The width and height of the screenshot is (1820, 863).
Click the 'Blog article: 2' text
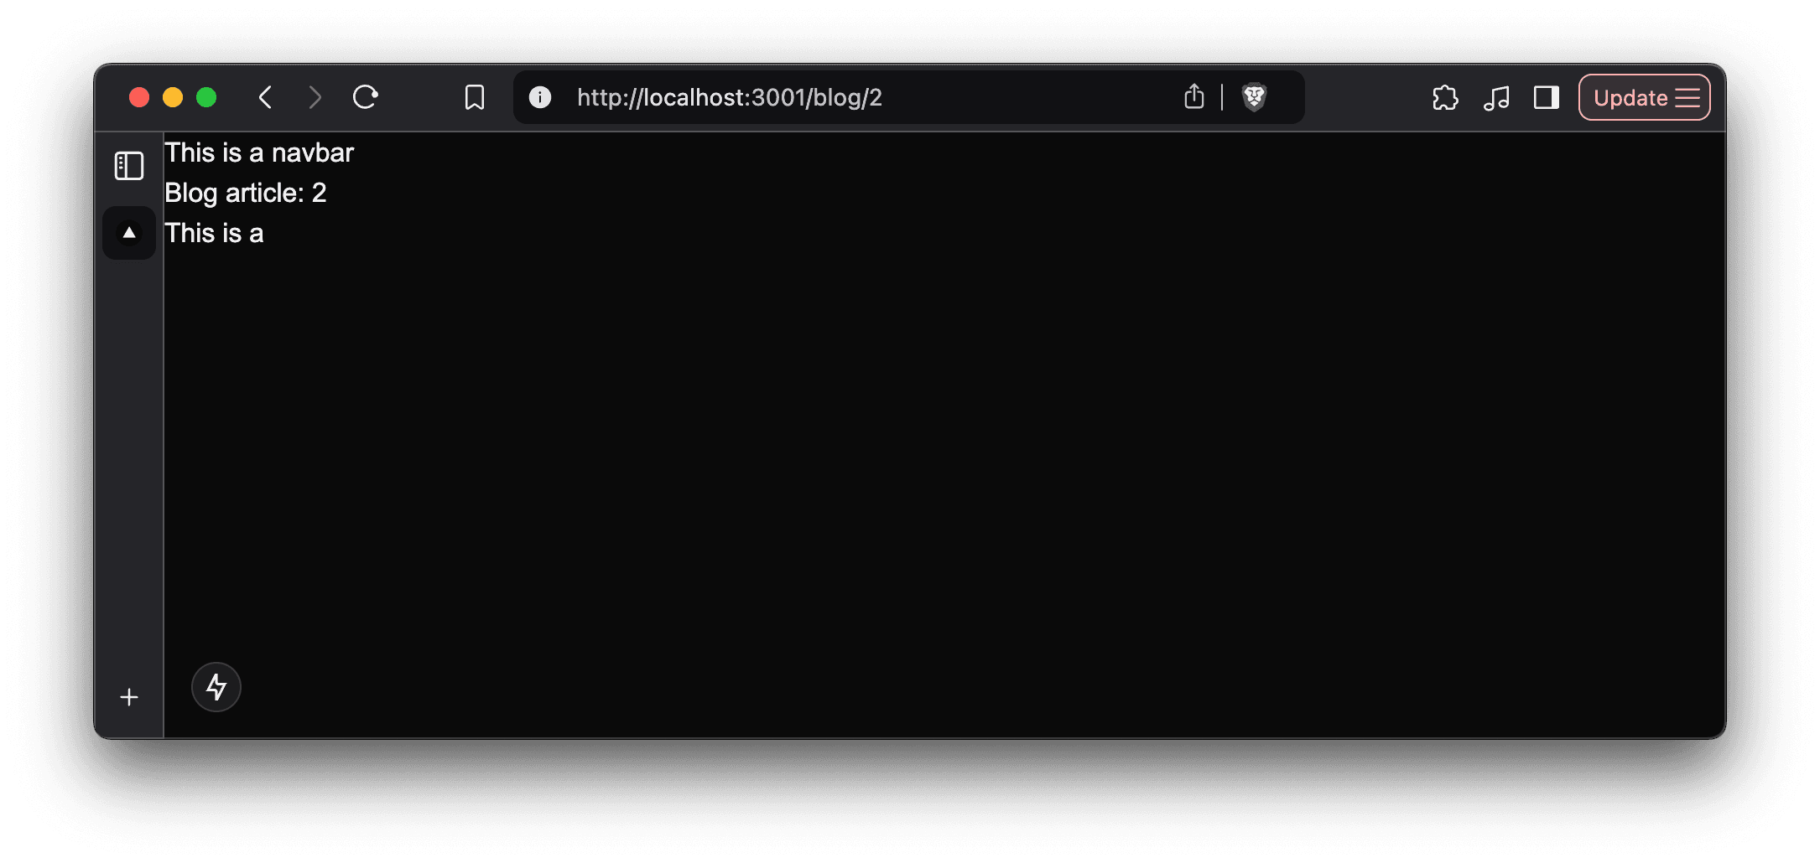(245, 193)
